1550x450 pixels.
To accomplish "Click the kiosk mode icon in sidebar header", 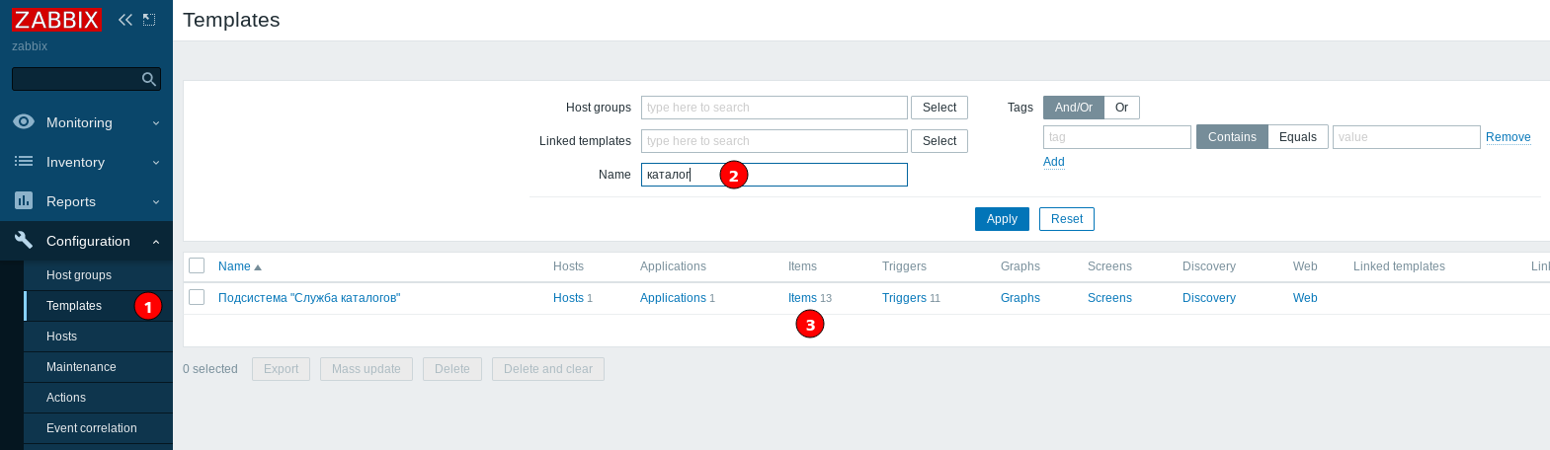I will click(x=149, y=20).
